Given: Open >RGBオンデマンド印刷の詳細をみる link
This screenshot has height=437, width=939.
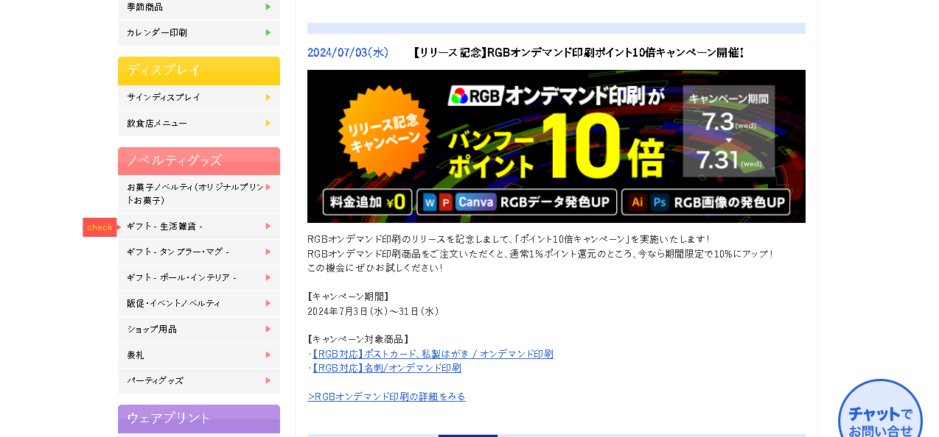Looking at the screenshot, I should [386, 397].
